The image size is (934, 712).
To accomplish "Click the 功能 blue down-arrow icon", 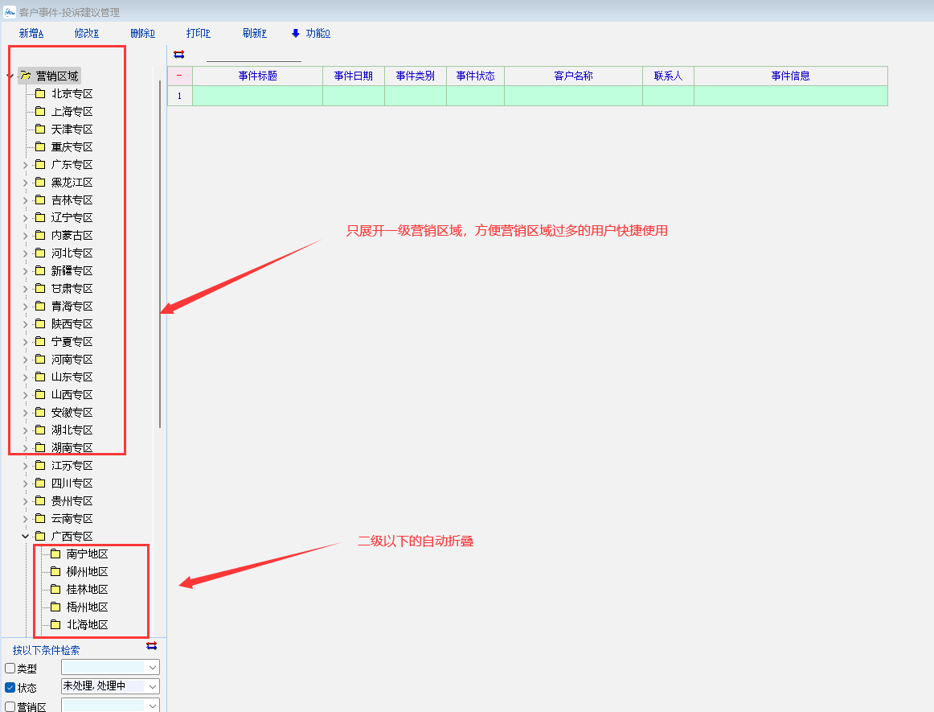I will click(295, 33).
